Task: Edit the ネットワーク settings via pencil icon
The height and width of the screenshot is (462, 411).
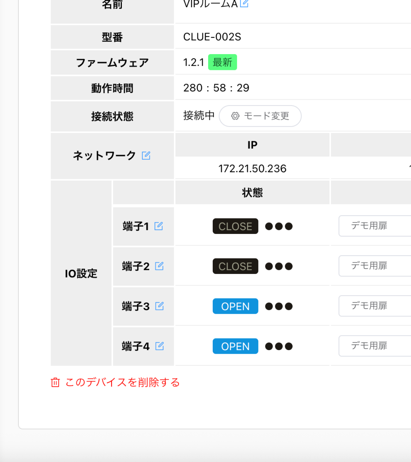Action: pos(146,155)
